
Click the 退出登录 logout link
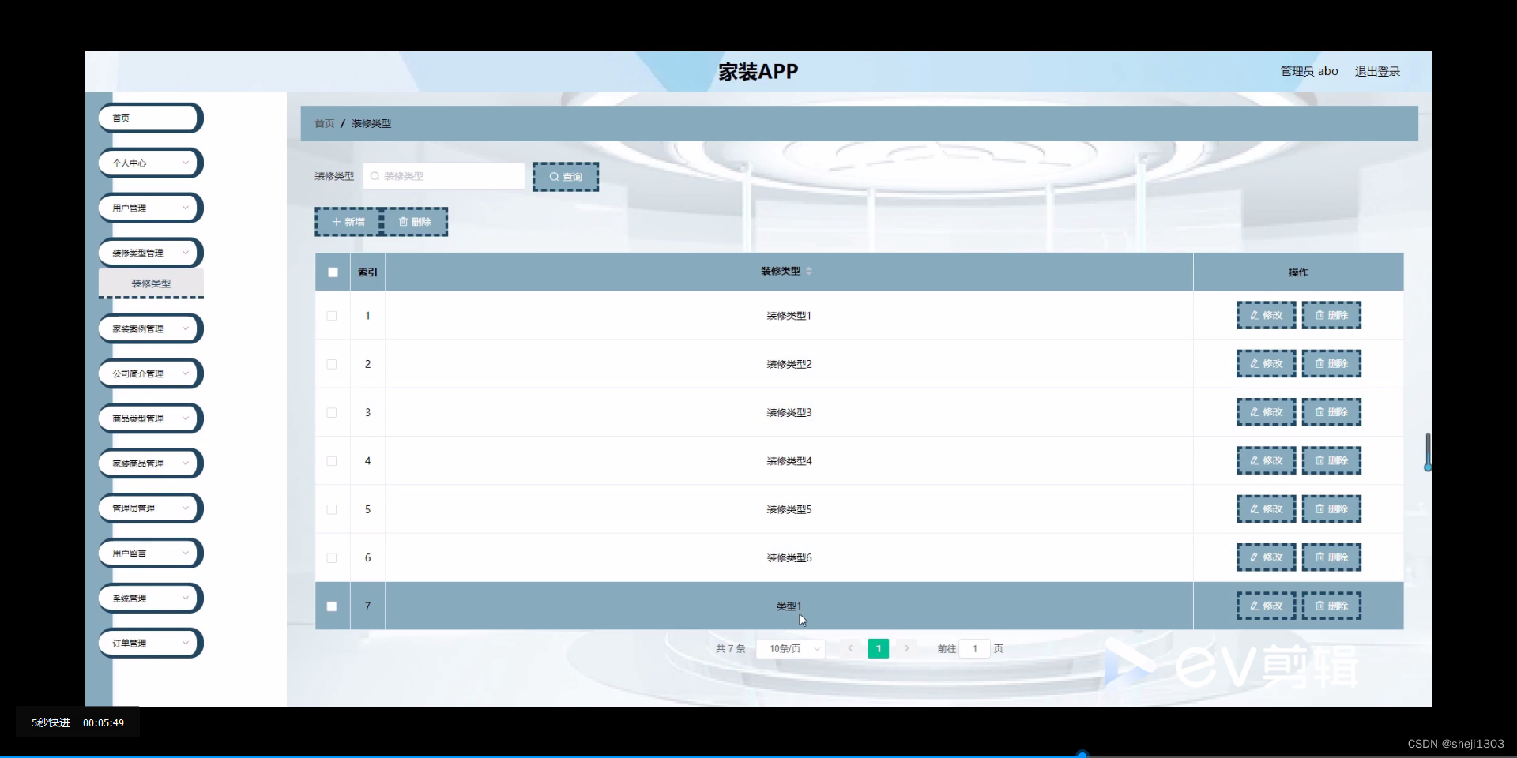coord(1377,71)
